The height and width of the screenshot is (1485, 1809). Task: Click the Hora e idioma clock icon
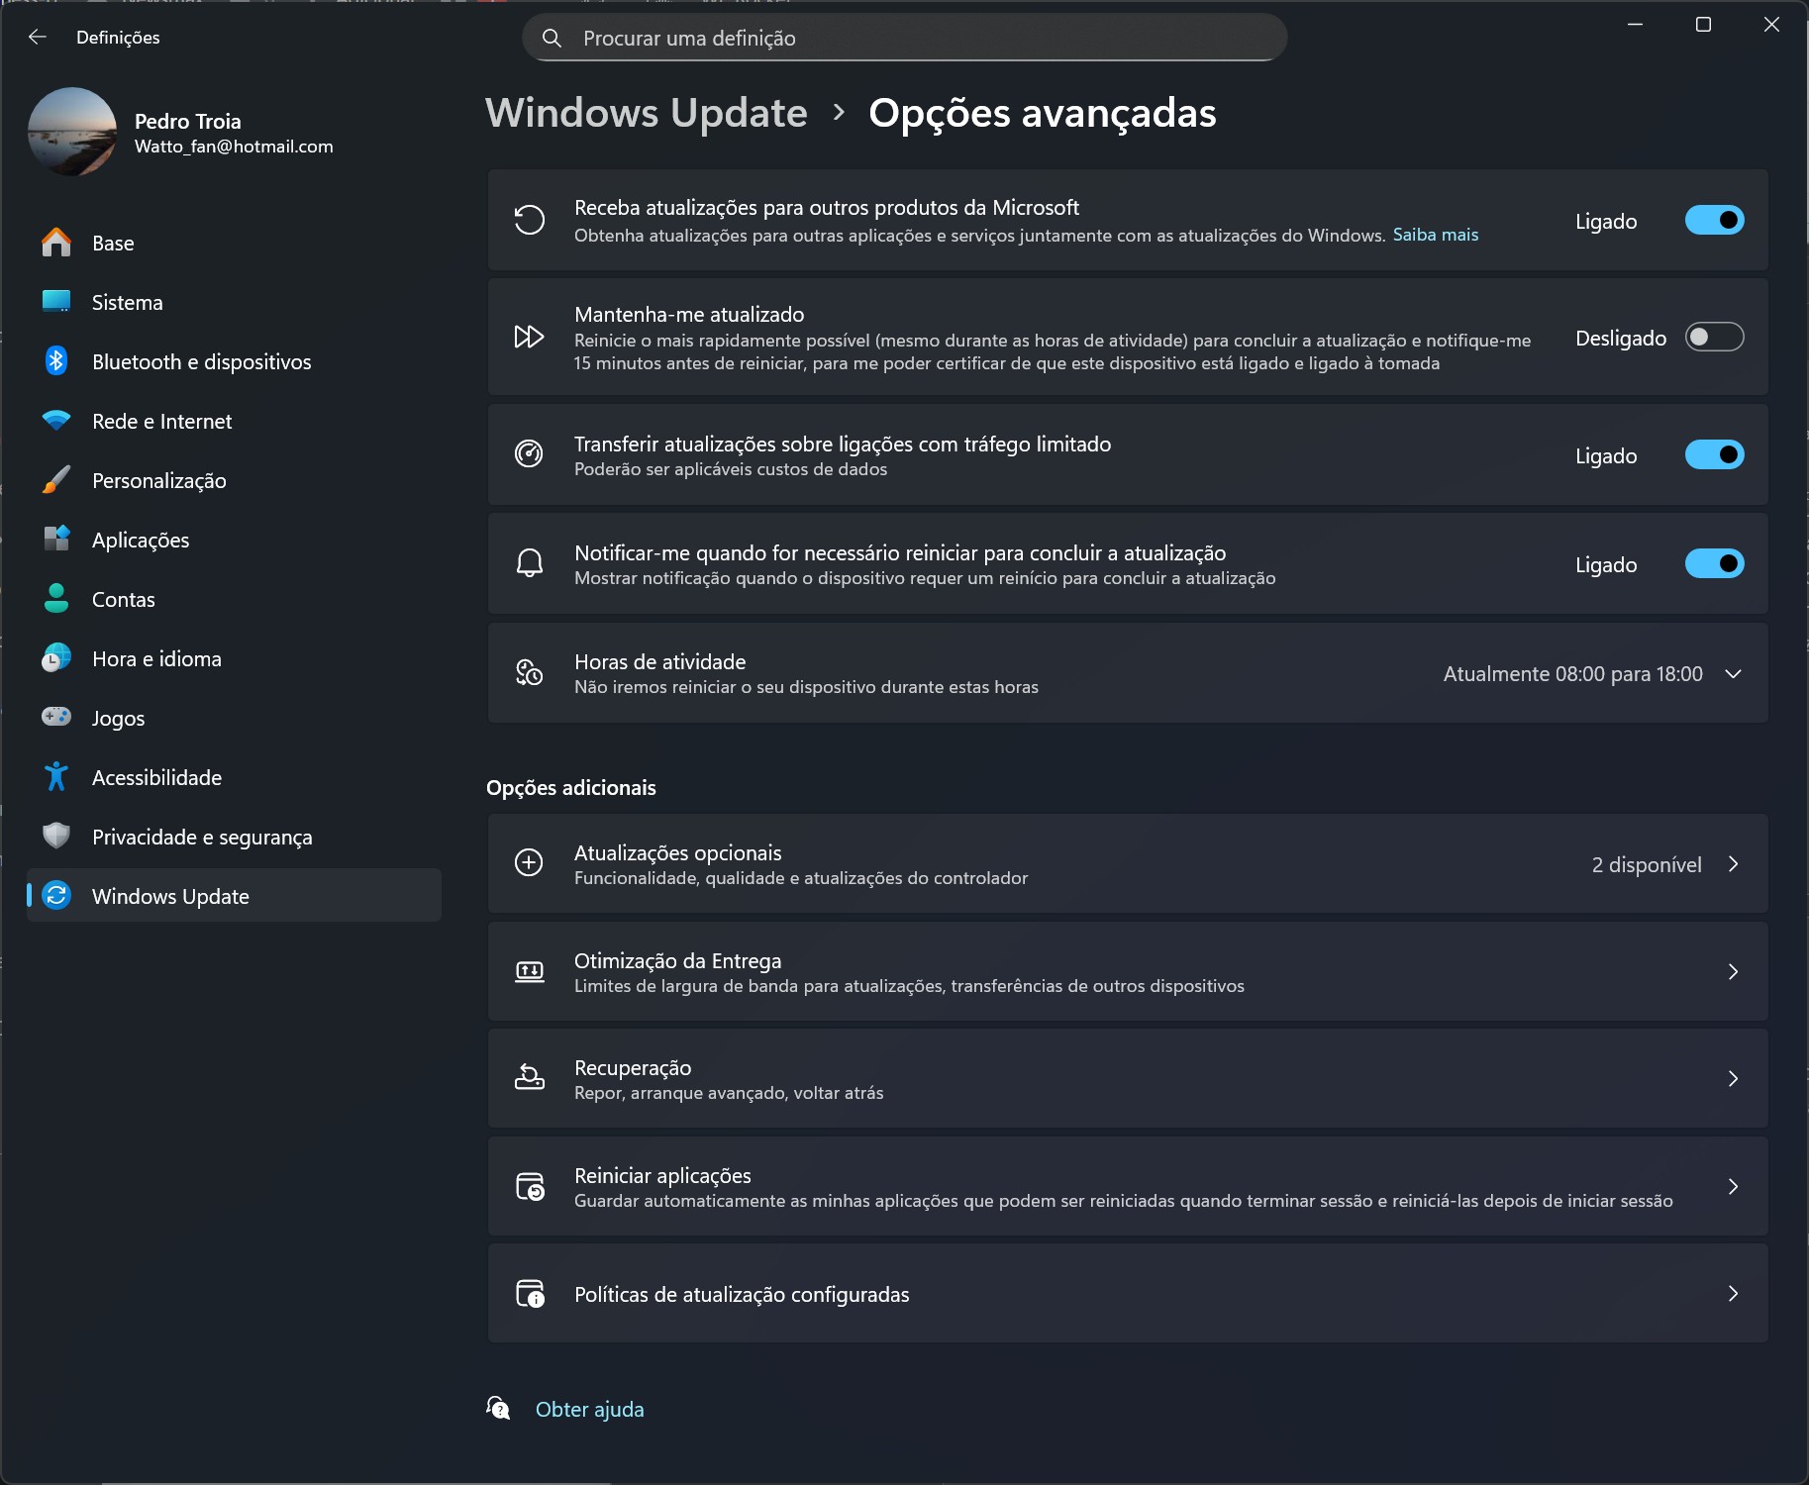click(x=56, y=657)
